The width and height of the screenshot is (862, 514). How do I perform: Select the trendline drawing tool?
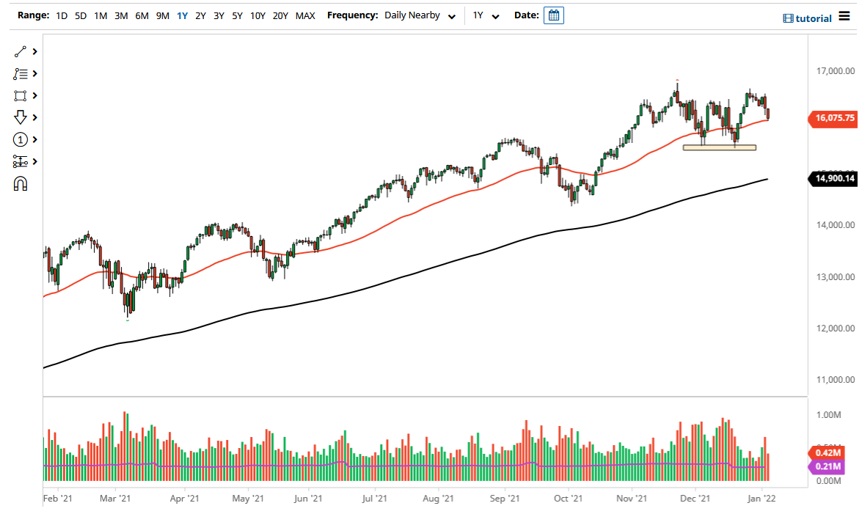click(x=20, y=51)
